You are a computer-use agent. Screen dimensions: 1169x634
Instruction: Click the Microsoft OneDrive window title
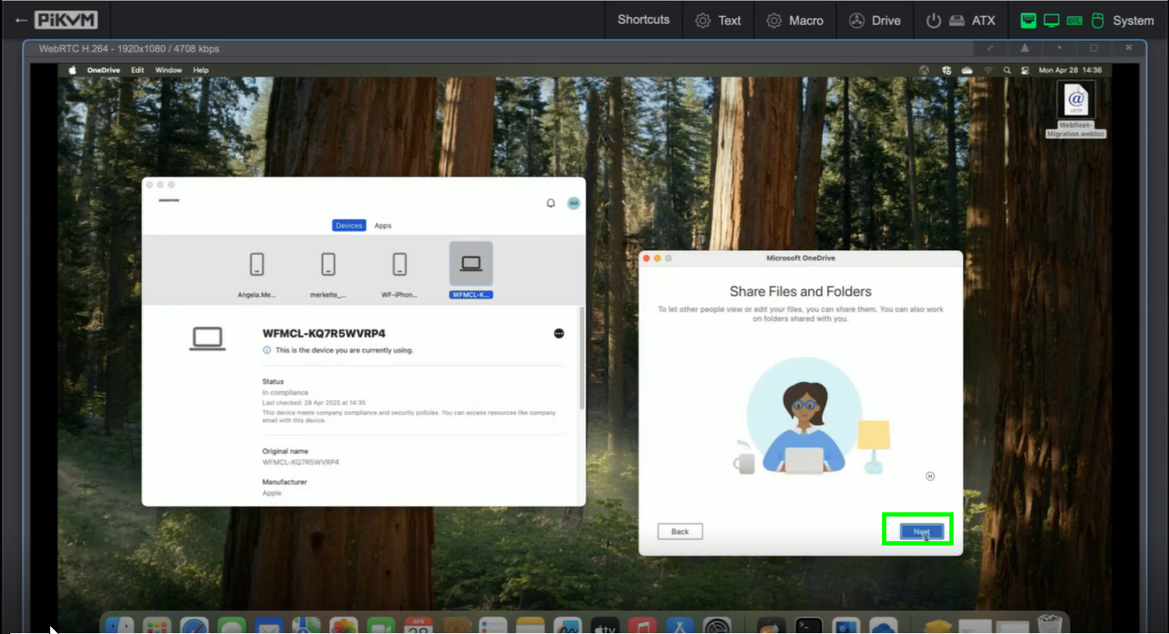tap(801, 257)
